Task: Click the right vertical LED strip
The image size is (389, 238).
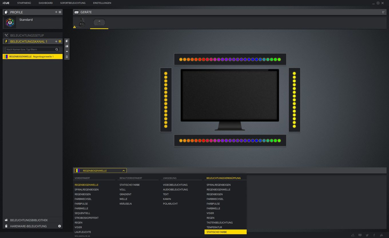Action: pos(294,100)
